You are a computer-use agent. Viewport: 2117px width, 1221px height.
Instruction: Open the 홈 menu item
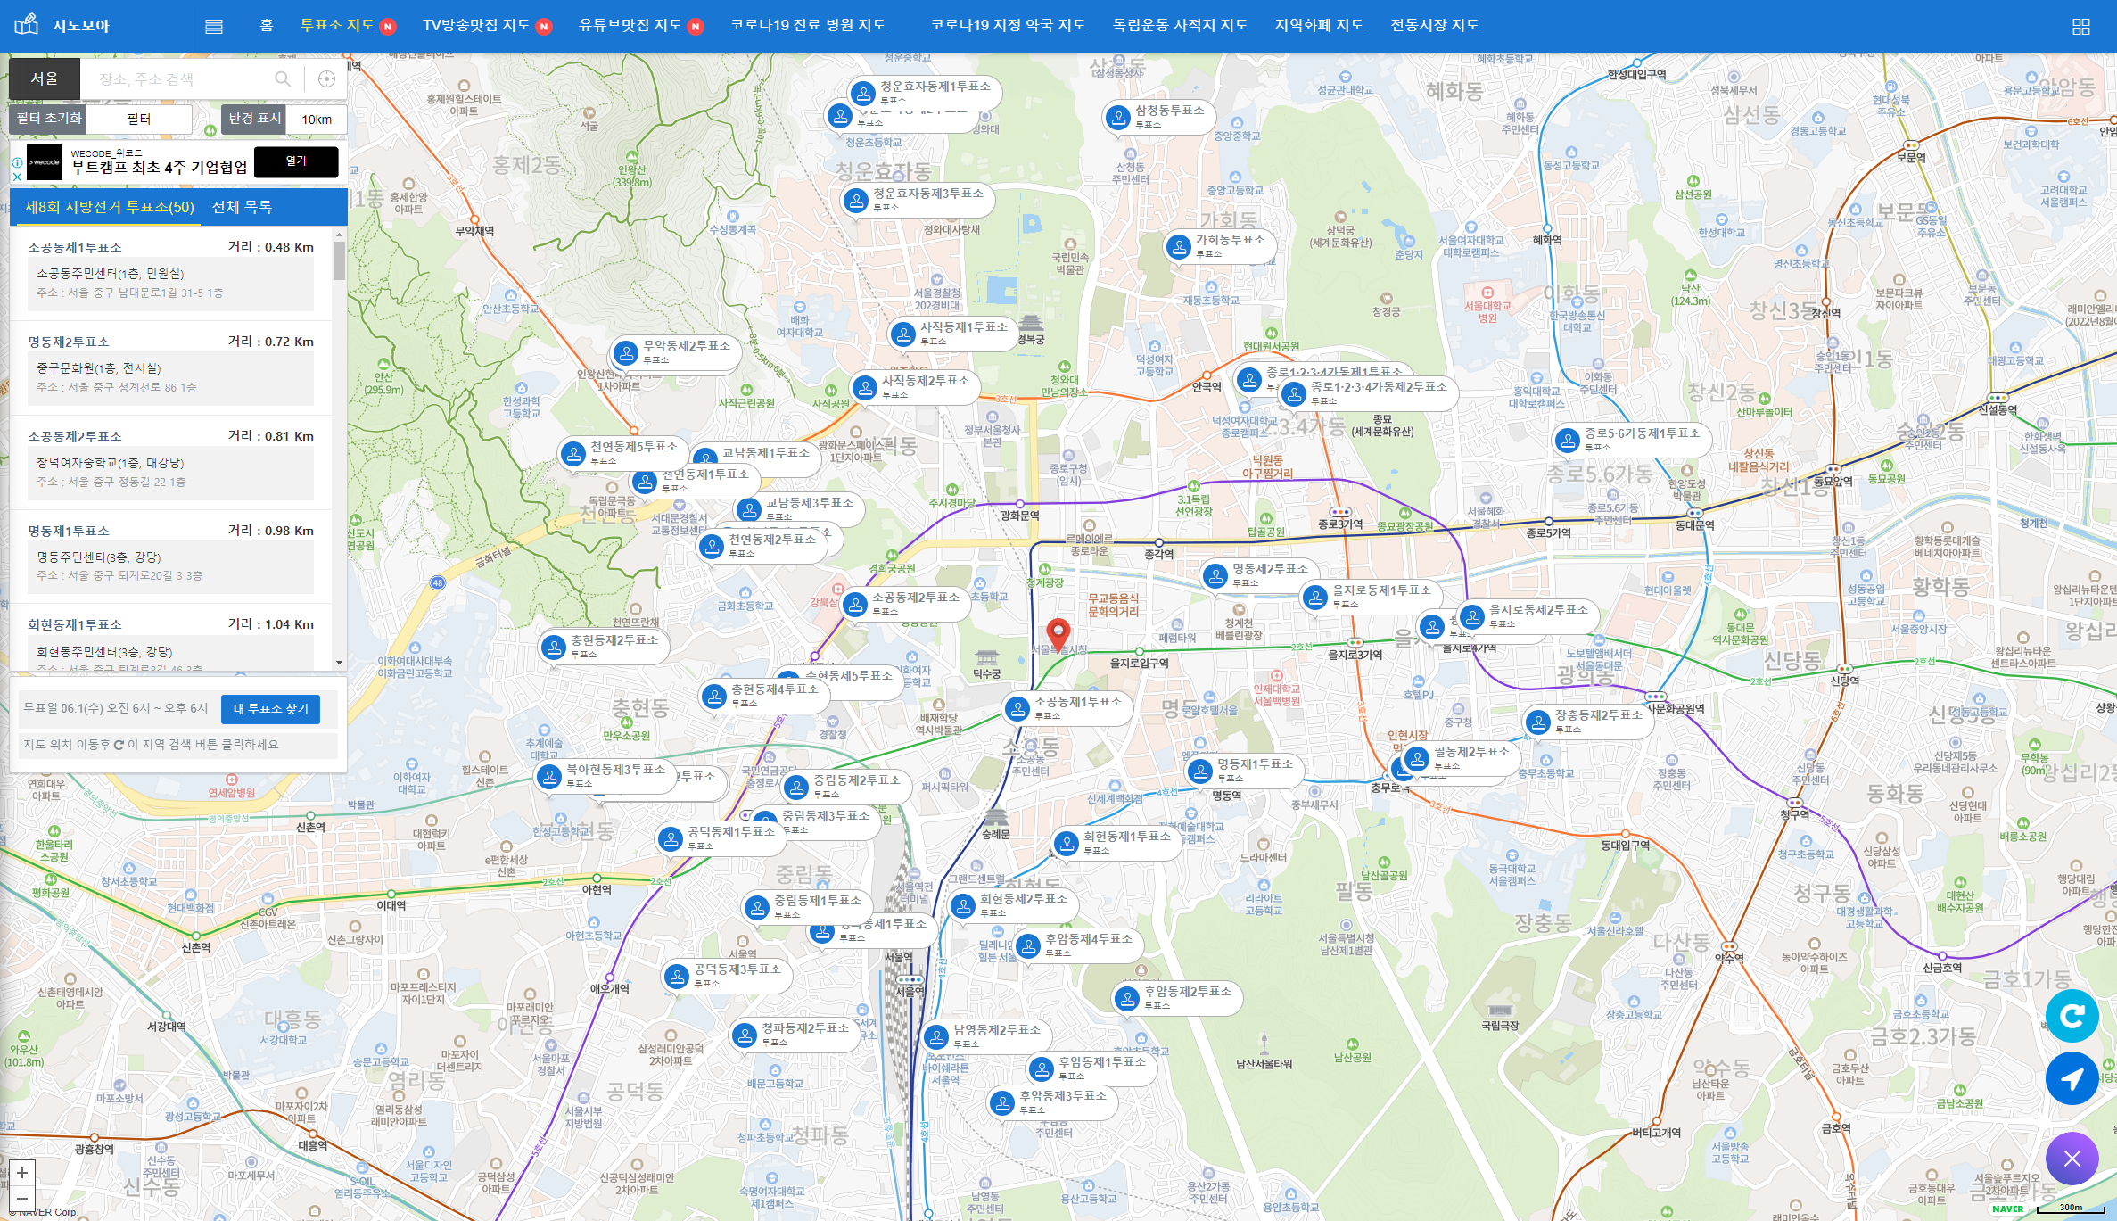pyautogui.click(x=266, y=25)
